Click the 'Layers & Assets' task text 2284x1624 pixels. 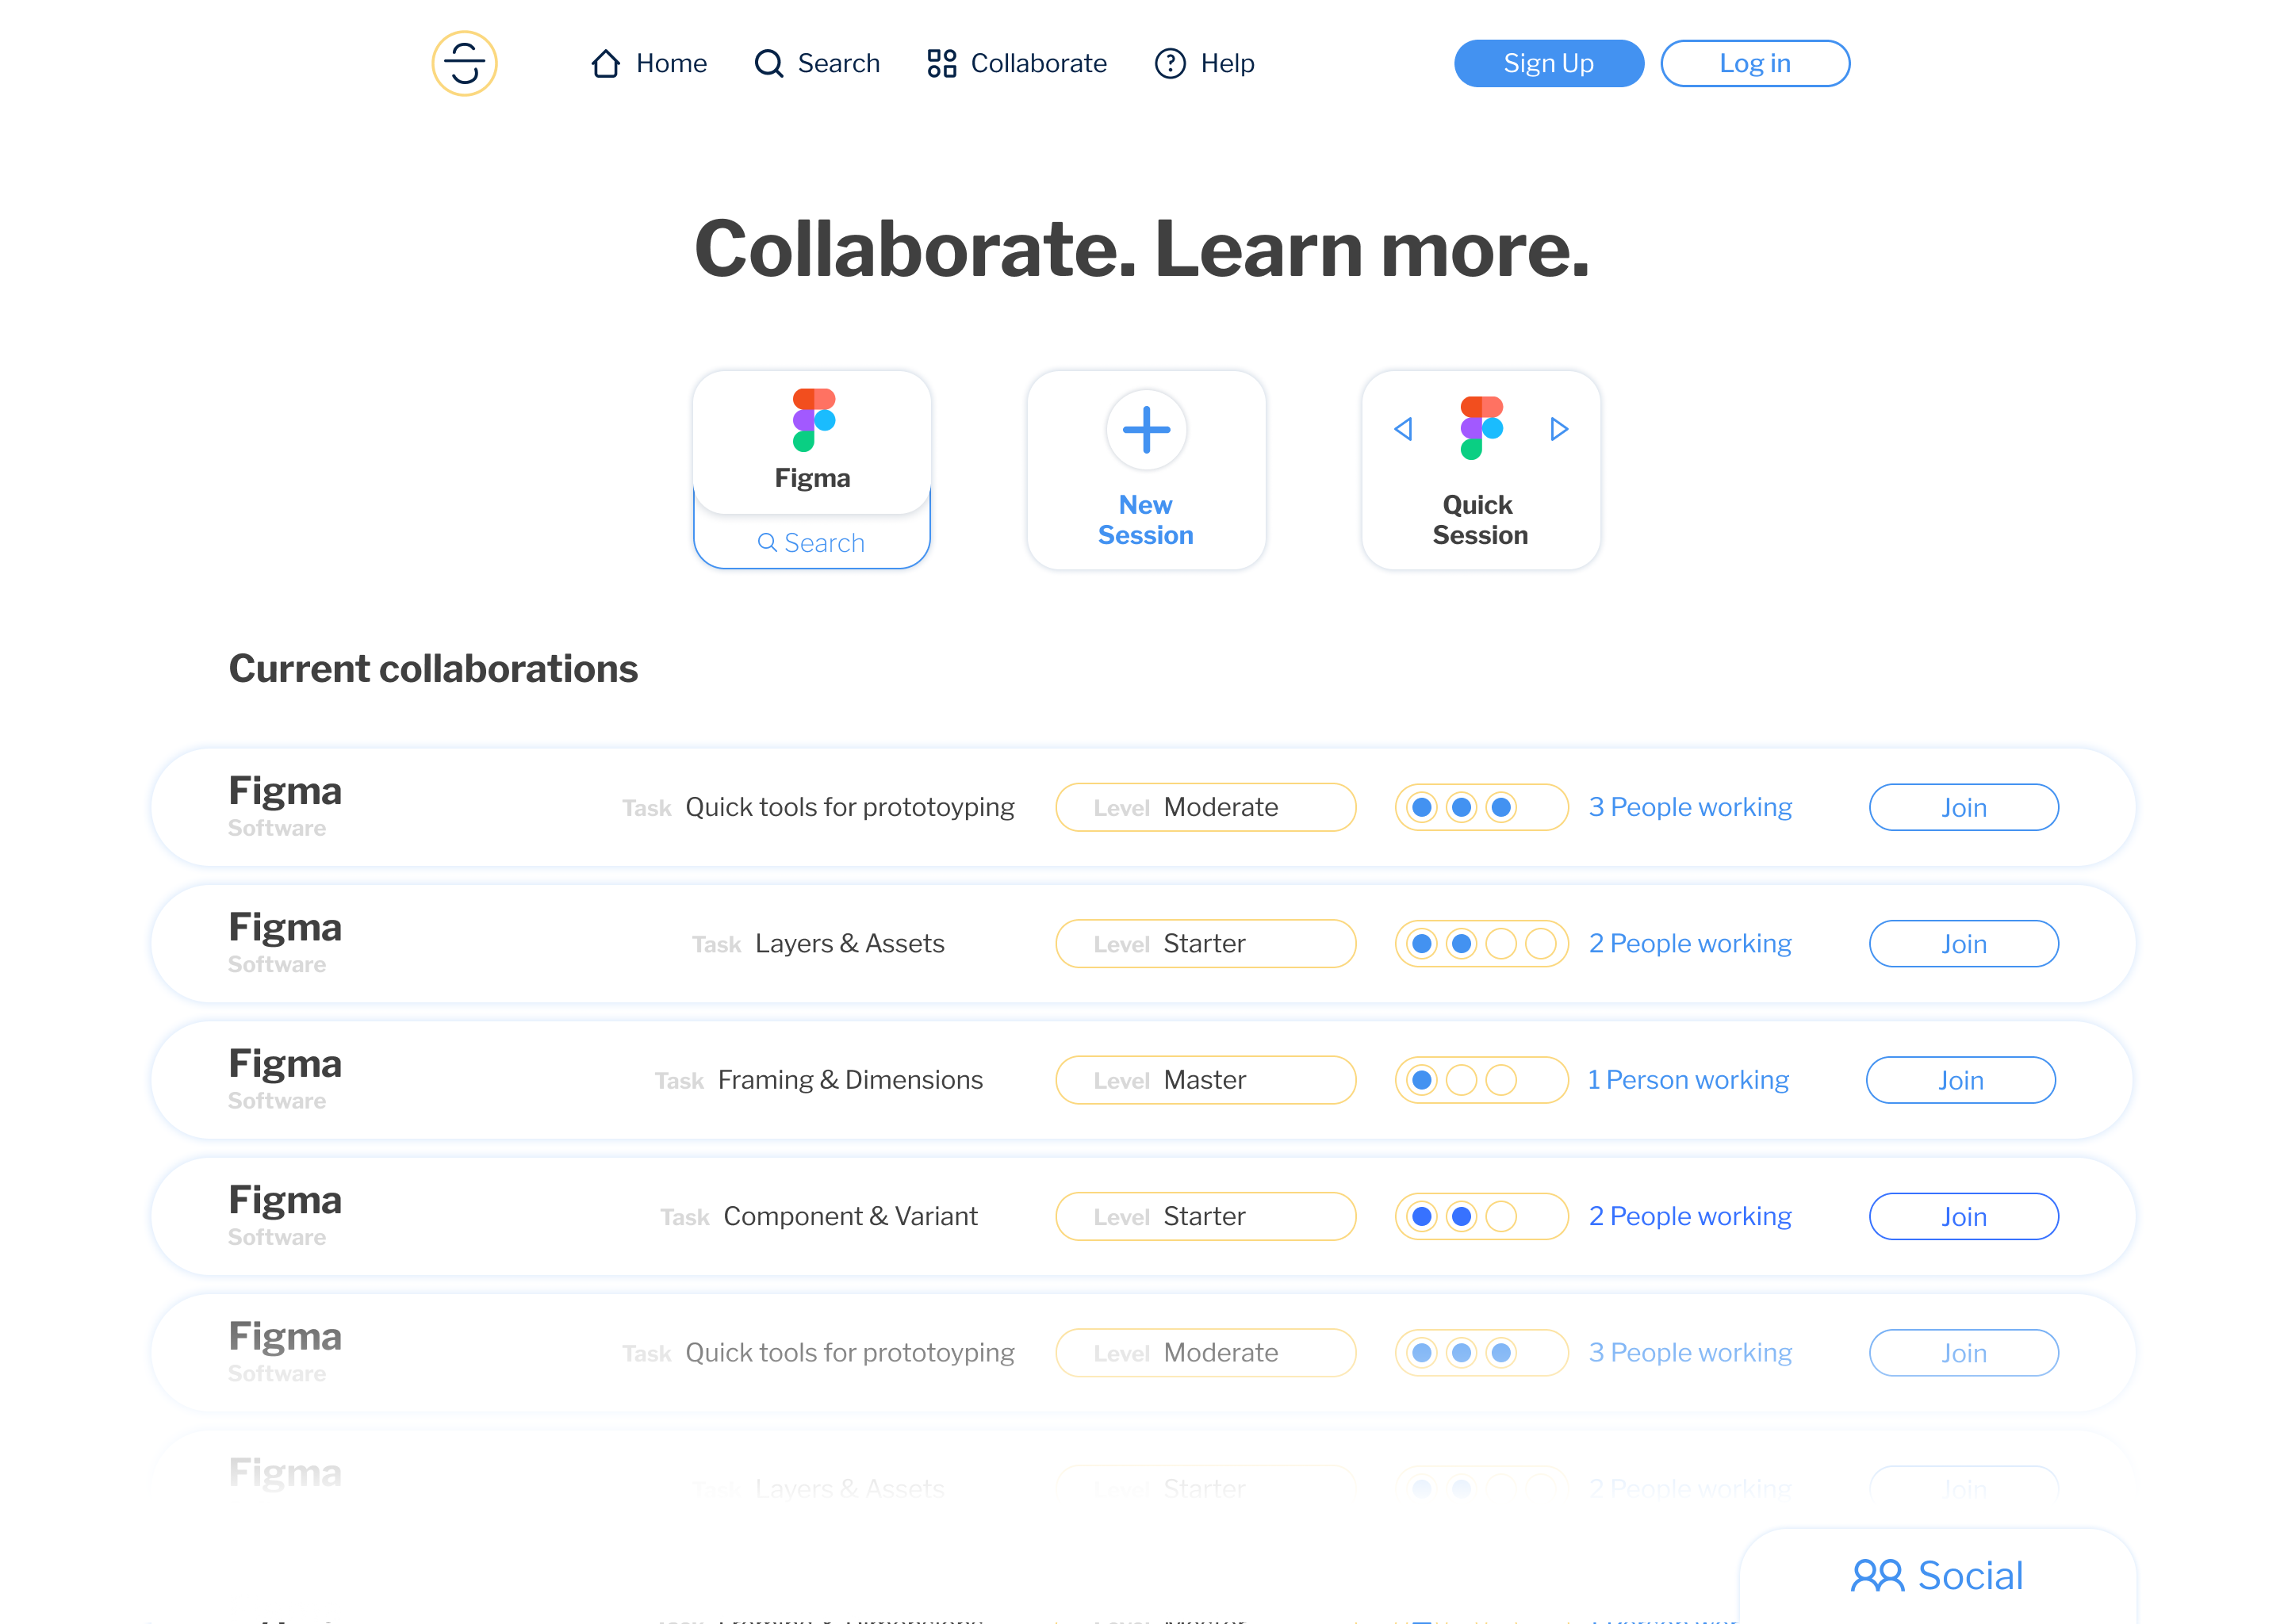[x=849, y=943]
